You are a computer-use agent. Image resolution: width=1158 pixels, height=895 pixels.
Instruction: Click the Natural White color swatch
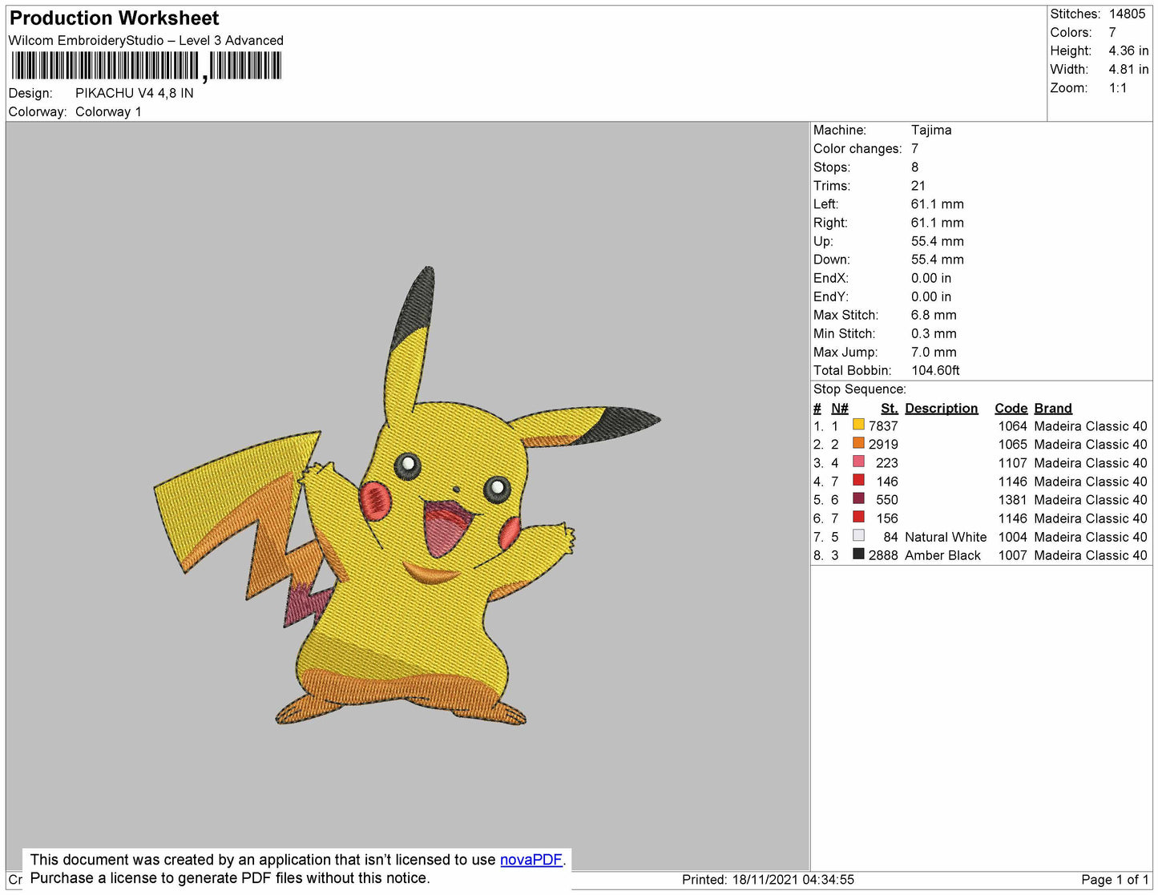click(x=858, y=535)
